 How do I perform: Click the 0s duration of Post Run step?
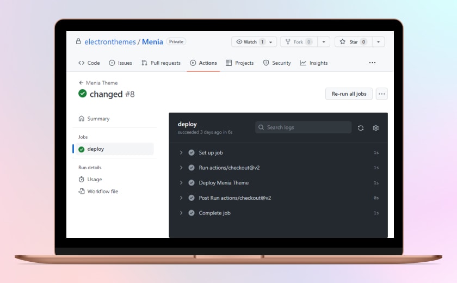pyautogui.click(x=376, y=198)
